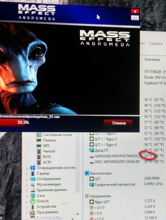Open the Справка menu
This screenshot has height=220, width=166.
tap(156, 43)
